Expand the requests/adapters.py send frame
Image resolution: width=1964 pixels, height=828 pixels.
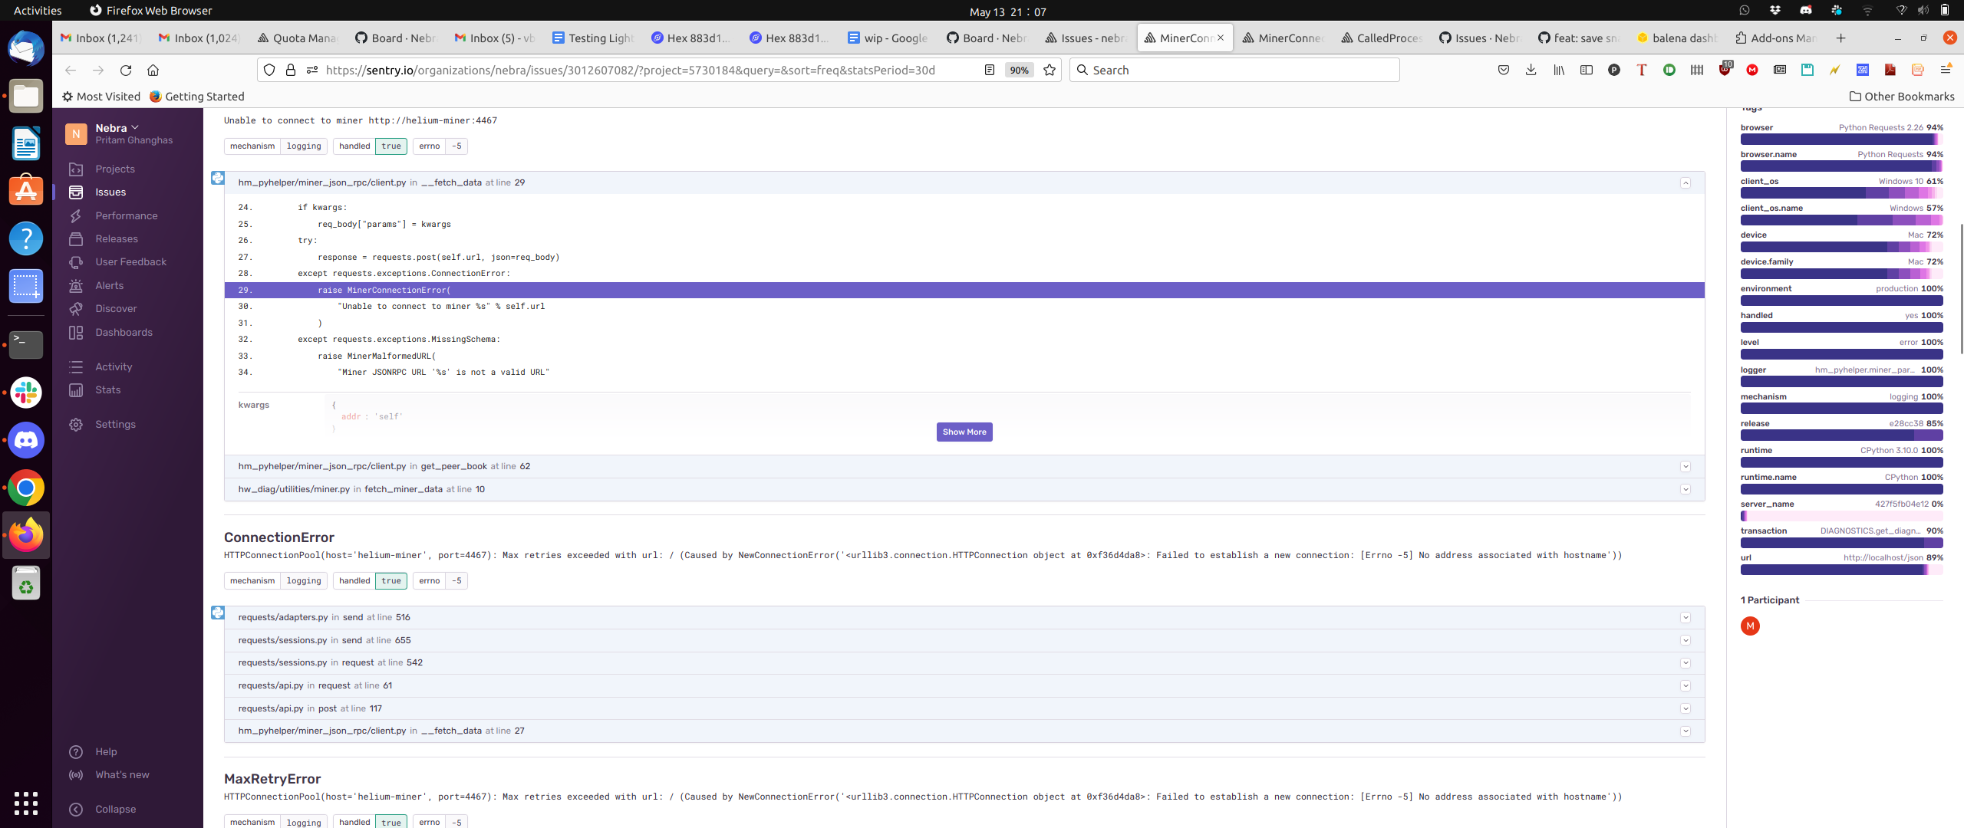[x=1685, y=617]
